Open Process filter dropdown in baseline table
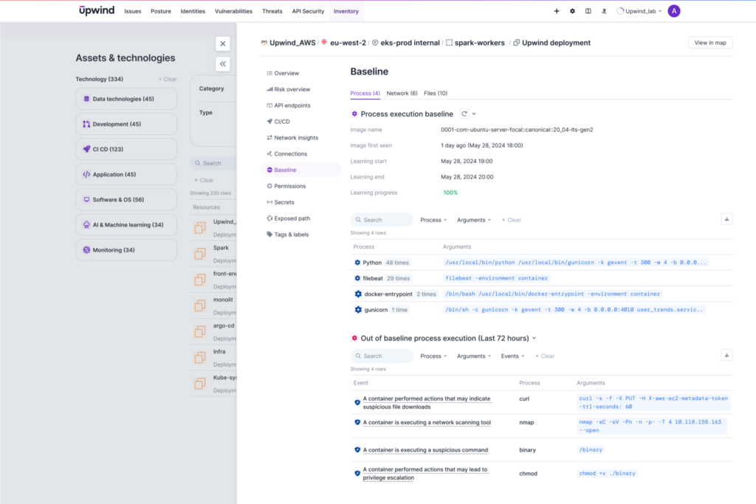 [433, 220]
